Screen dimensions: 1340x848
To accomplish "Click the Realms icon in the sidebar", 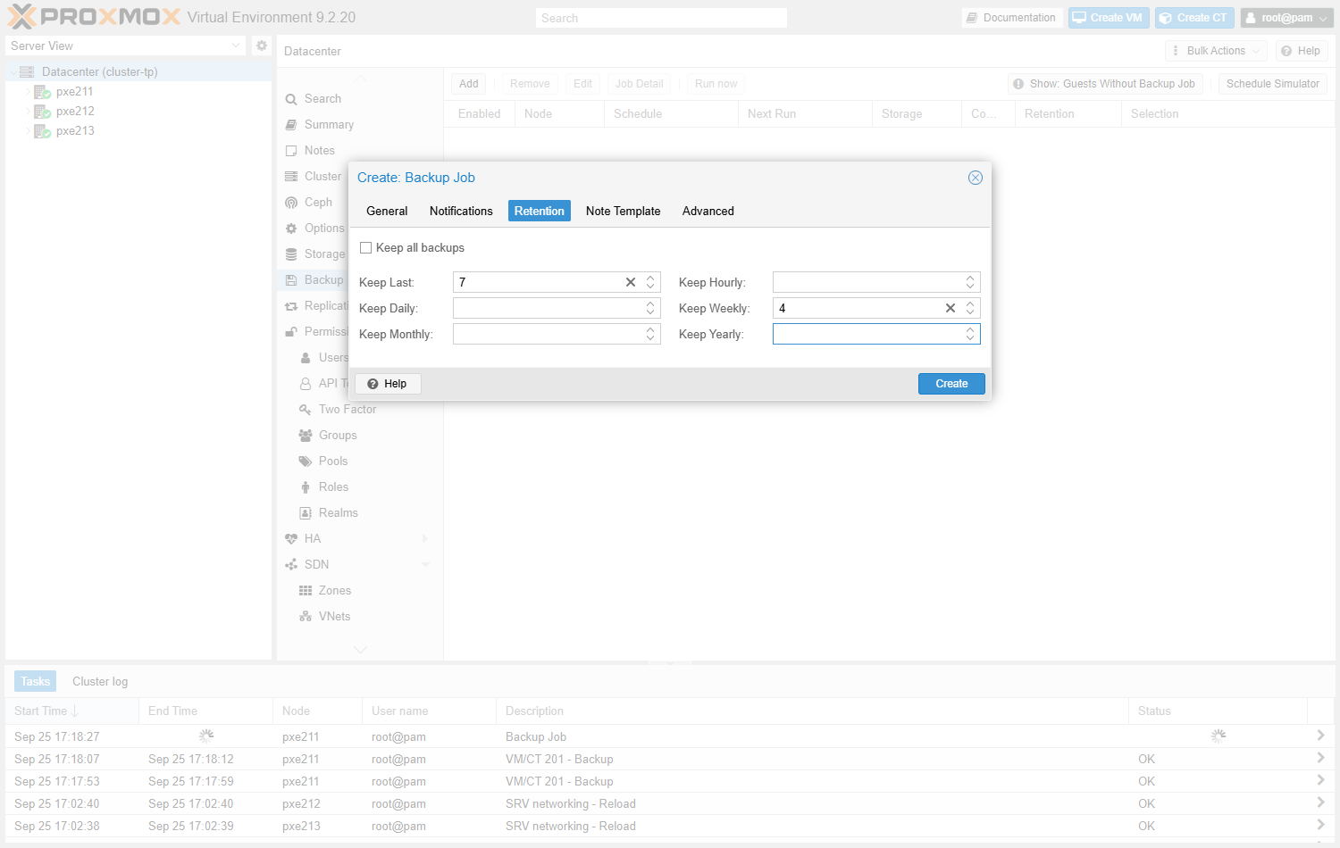I will click(306, 513).
